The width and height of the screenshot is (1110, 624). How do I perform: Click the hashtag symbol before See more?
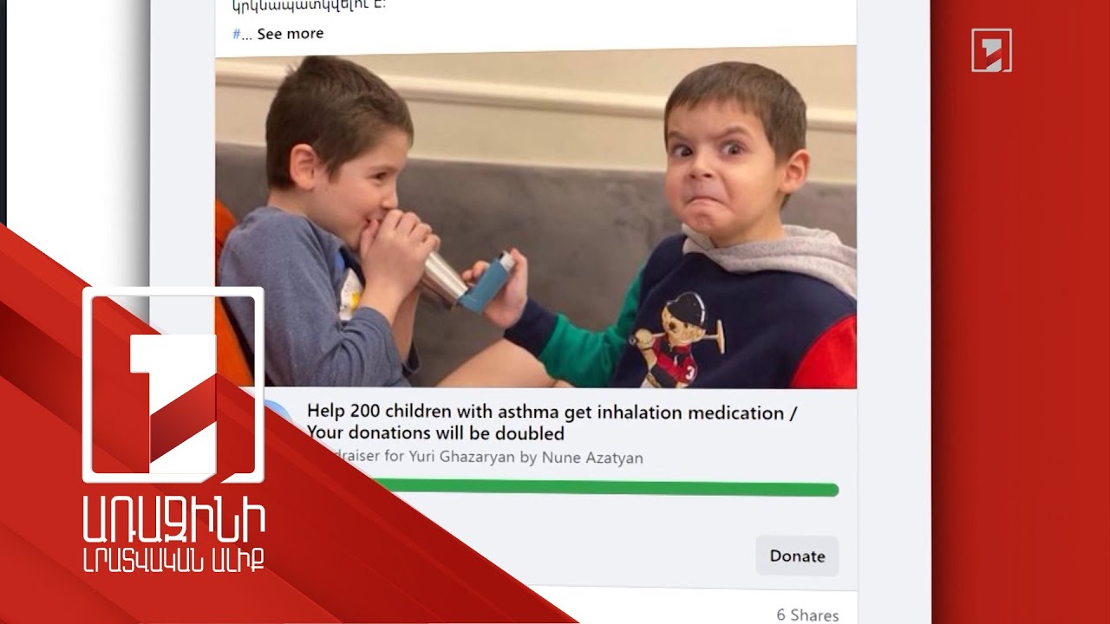[237, 34]
